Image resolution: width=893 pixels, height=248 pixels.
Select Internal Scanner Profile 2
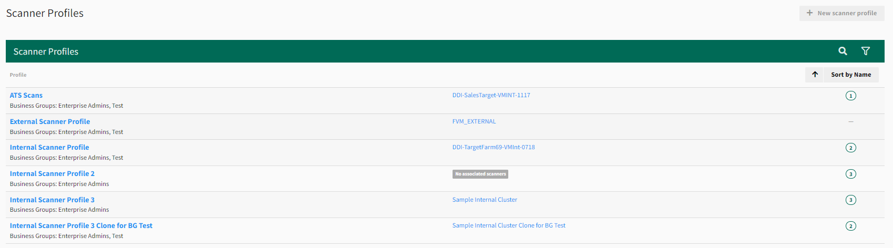click(52, 173)
